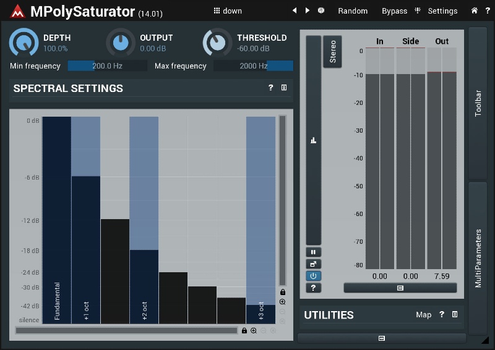Open the preset list showing 'down'
This screenshot has height=350, width=495.
coord(228,10)
